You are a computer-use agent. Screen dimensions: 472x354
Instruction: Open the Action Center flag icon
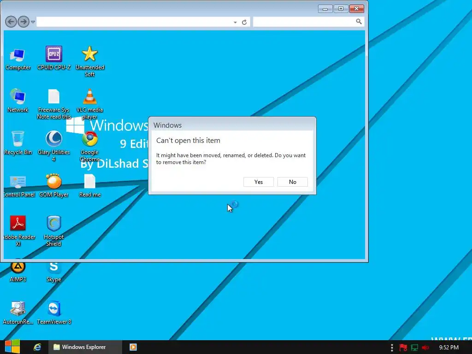point(403,348)
